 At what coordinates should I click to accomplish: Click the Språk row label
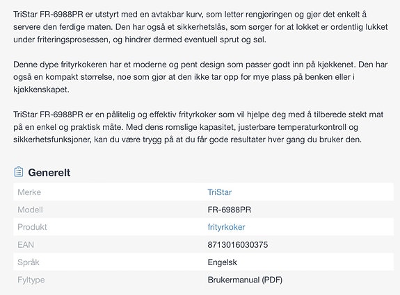pos(29,262)
